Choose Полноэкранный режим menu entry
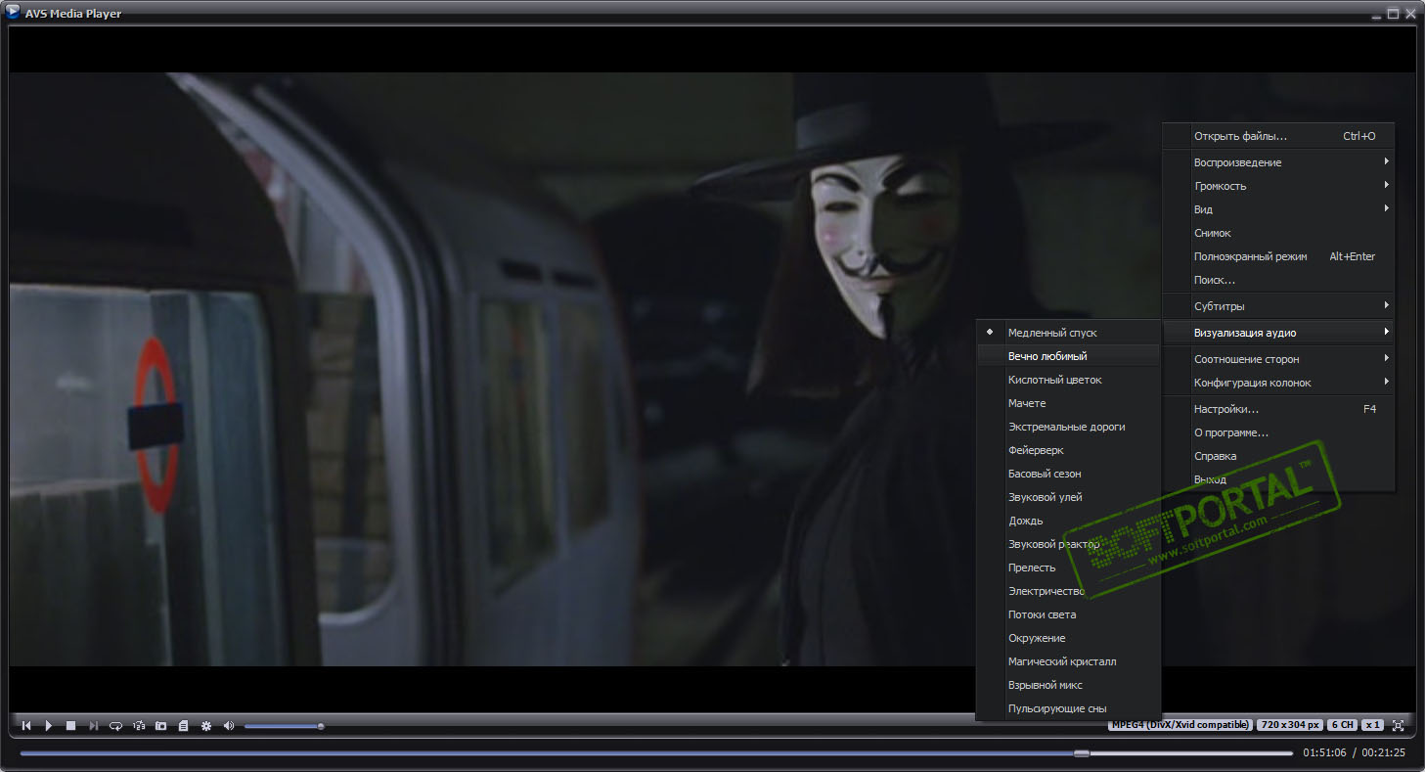 (1277, 256)
